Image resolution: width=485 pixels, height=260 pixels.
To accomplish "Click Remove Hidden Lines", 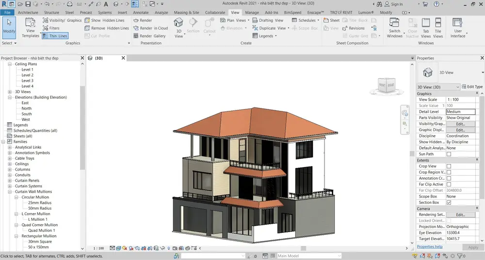I will 107,28.
